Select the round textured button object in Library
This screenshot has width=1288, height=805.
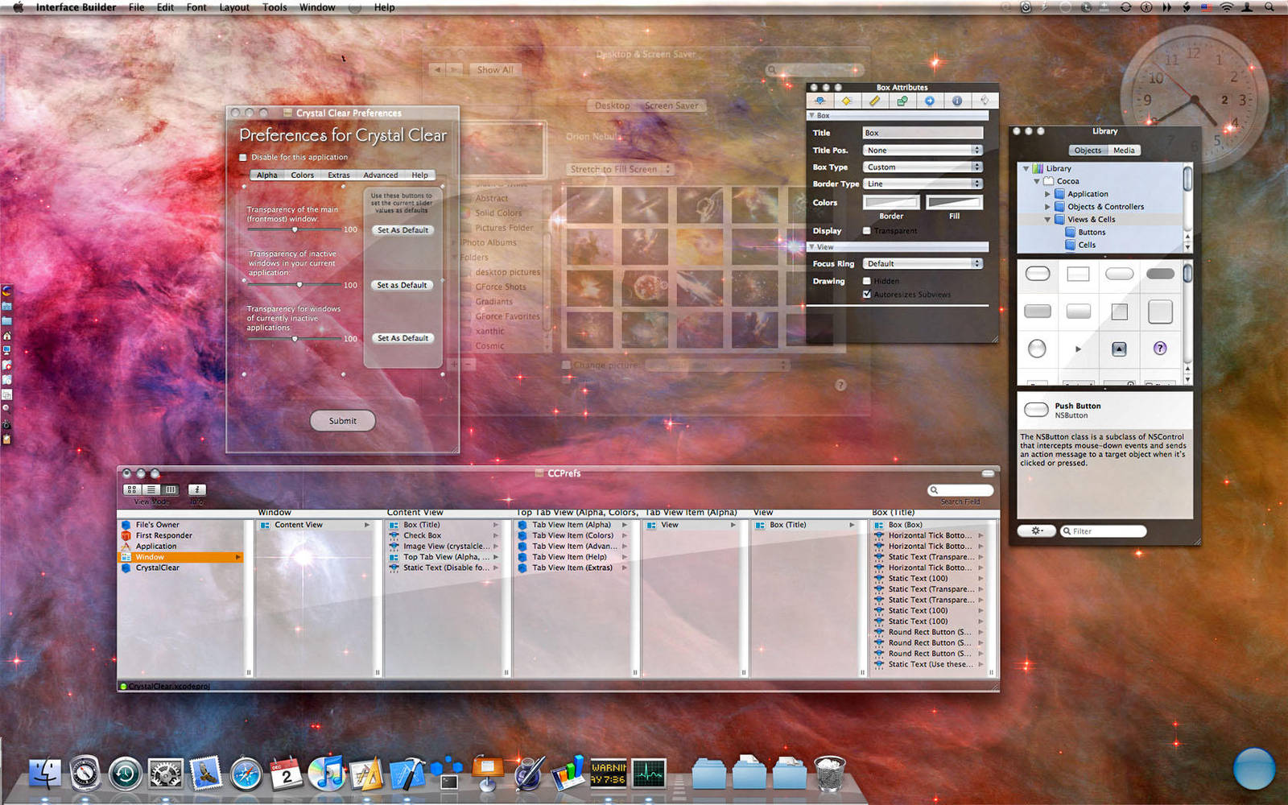tap(1037, 349)
